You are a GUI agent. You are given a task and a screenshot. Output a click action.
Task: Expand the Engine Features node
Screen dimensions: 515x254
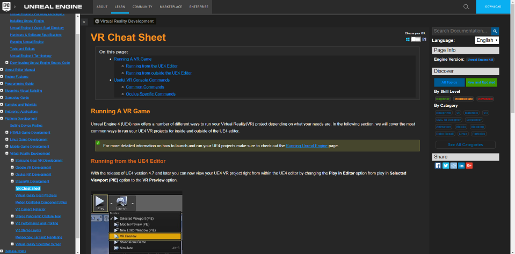2,77
